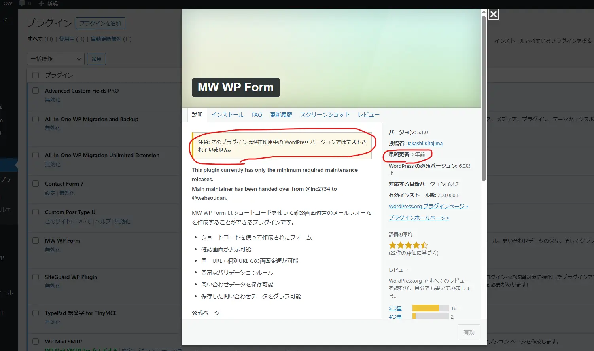Open Takashi Kitajima author link
This screenshot has width=594, height=351.
(x=424, y=144)
